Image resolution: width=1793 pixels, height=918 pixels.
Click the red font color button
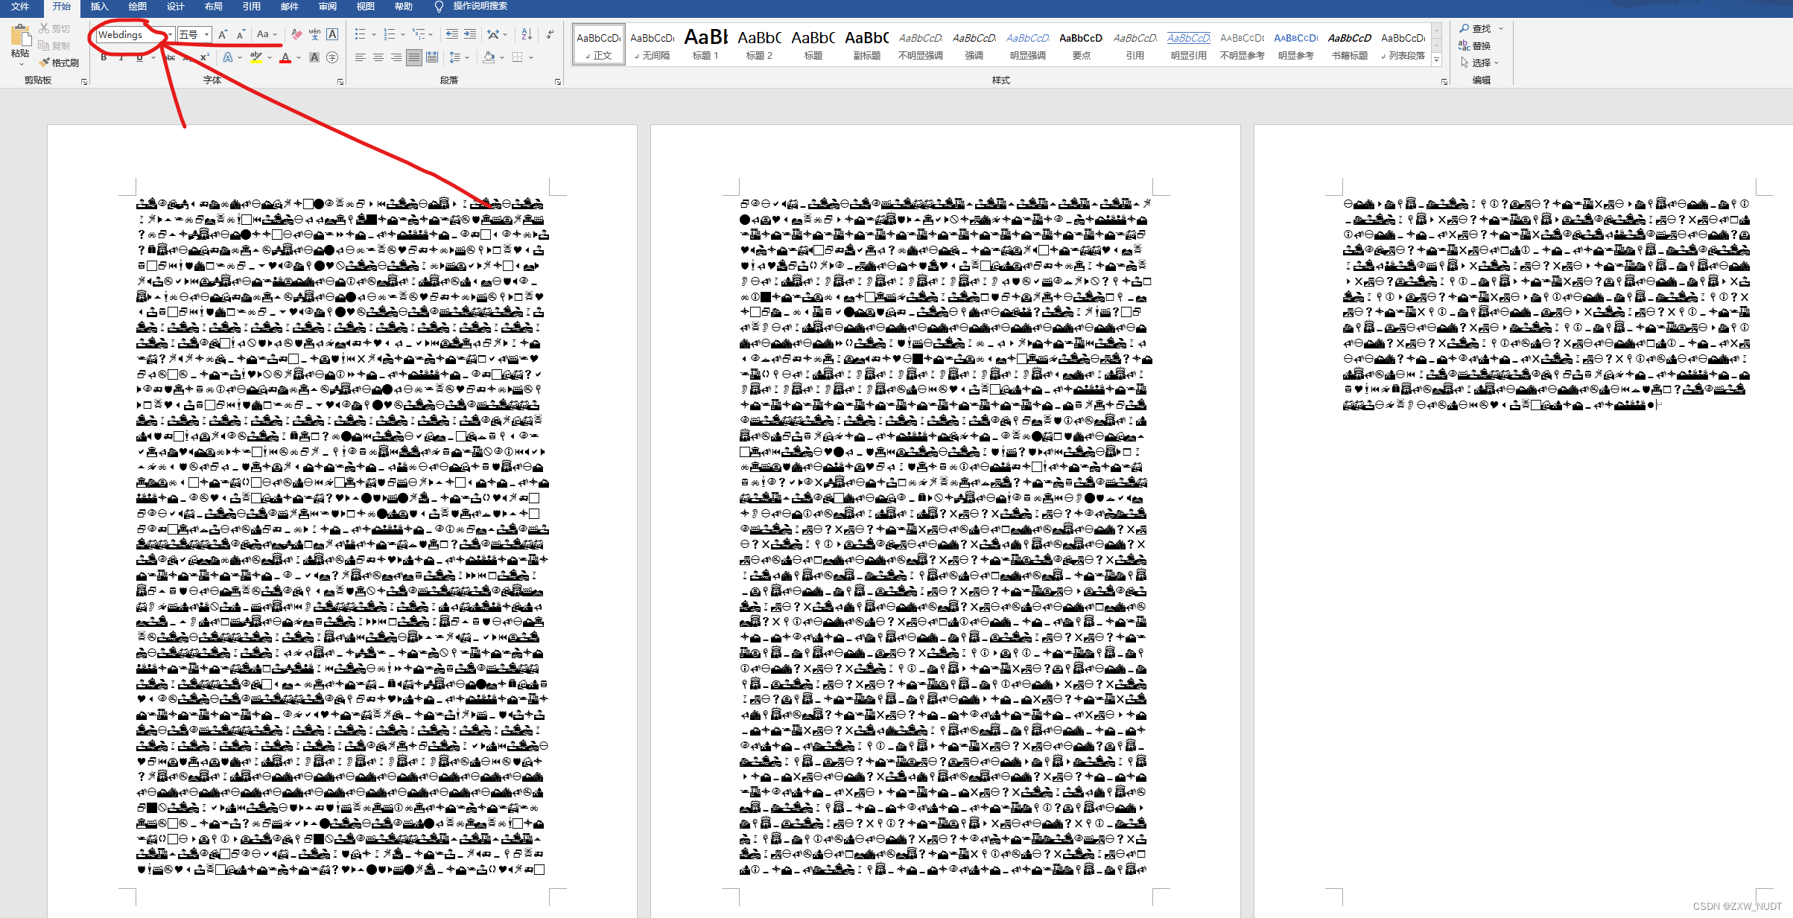[x=285, y=57]
